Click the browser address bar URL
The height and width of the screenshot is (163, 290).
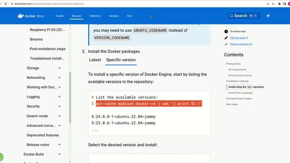tap(49, 4)
